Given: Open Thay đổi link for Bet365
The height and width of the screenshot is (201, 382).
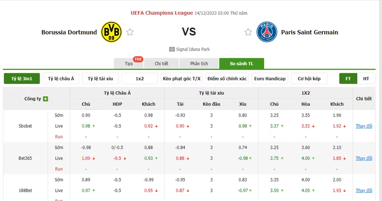Looking at the screenshot, I should point(364,158).
